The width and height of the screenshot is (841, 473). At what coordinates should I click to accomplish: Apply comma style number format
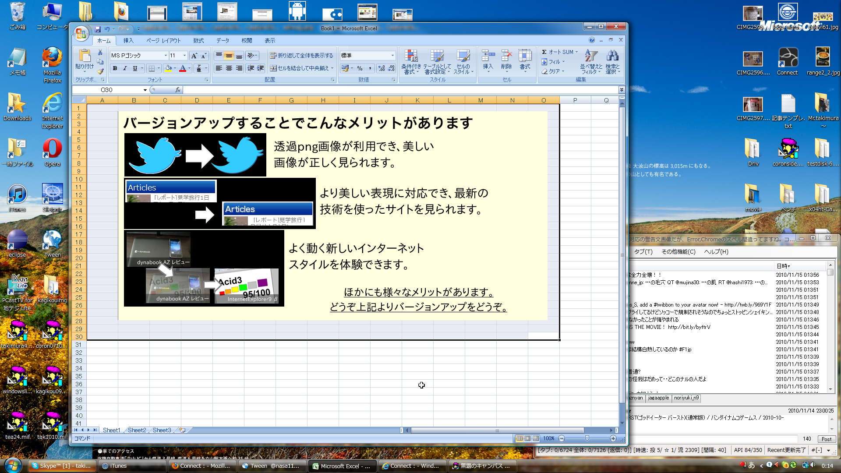[x=370, y=68]
